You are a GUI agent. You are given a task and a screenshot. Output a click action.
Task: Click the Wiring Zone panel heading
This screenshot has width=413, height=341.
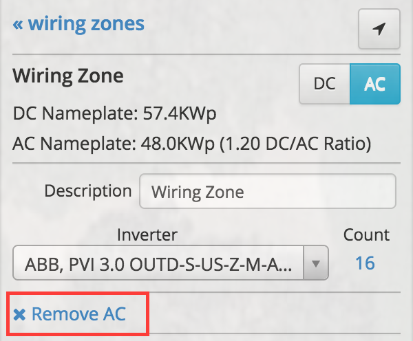68,75
